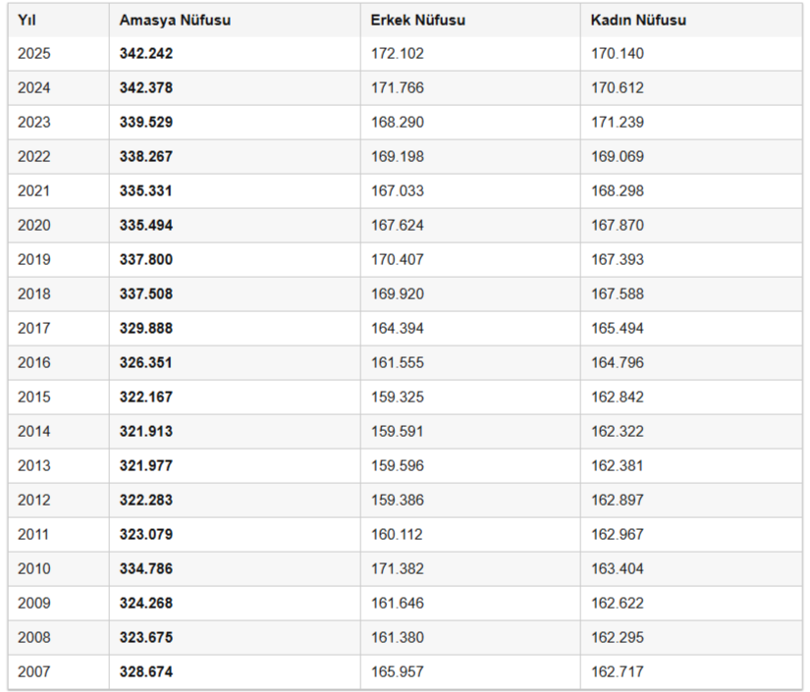Select total population 321.977
The image size is (810, 692).
146,465
